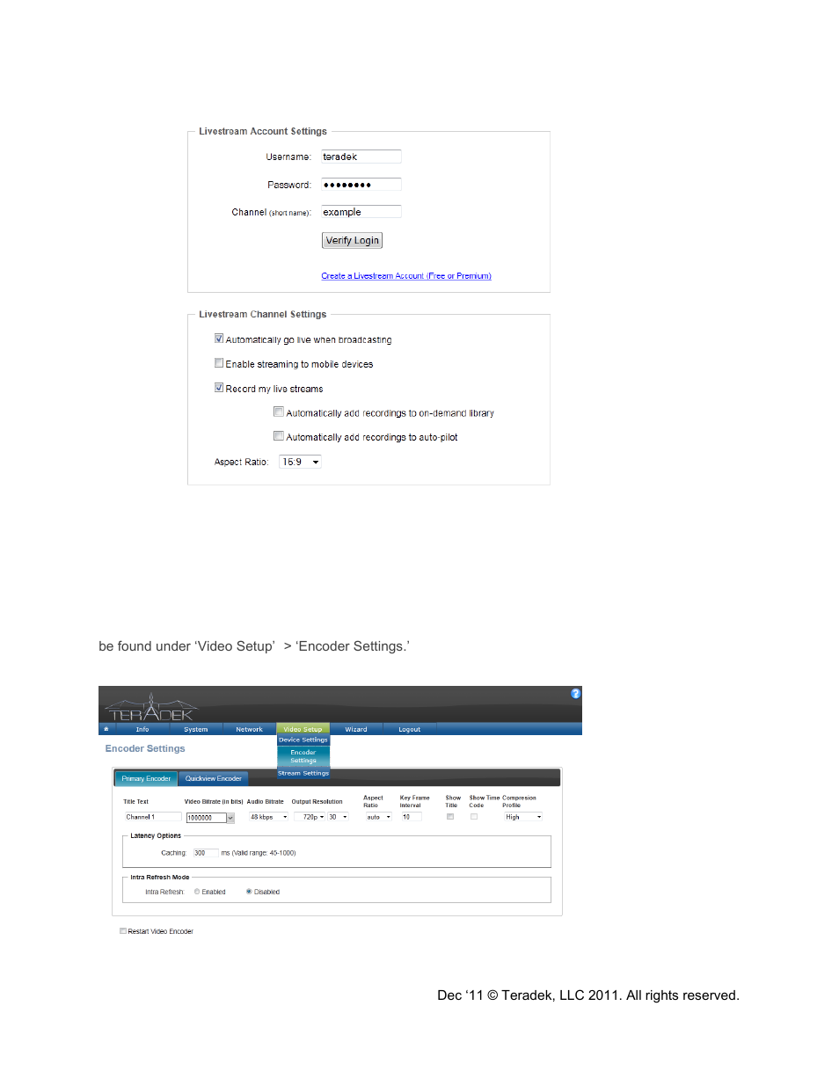This screenshot has width=839, height=1086.
Task: Open the Info menu
Action: click(142, 729)
